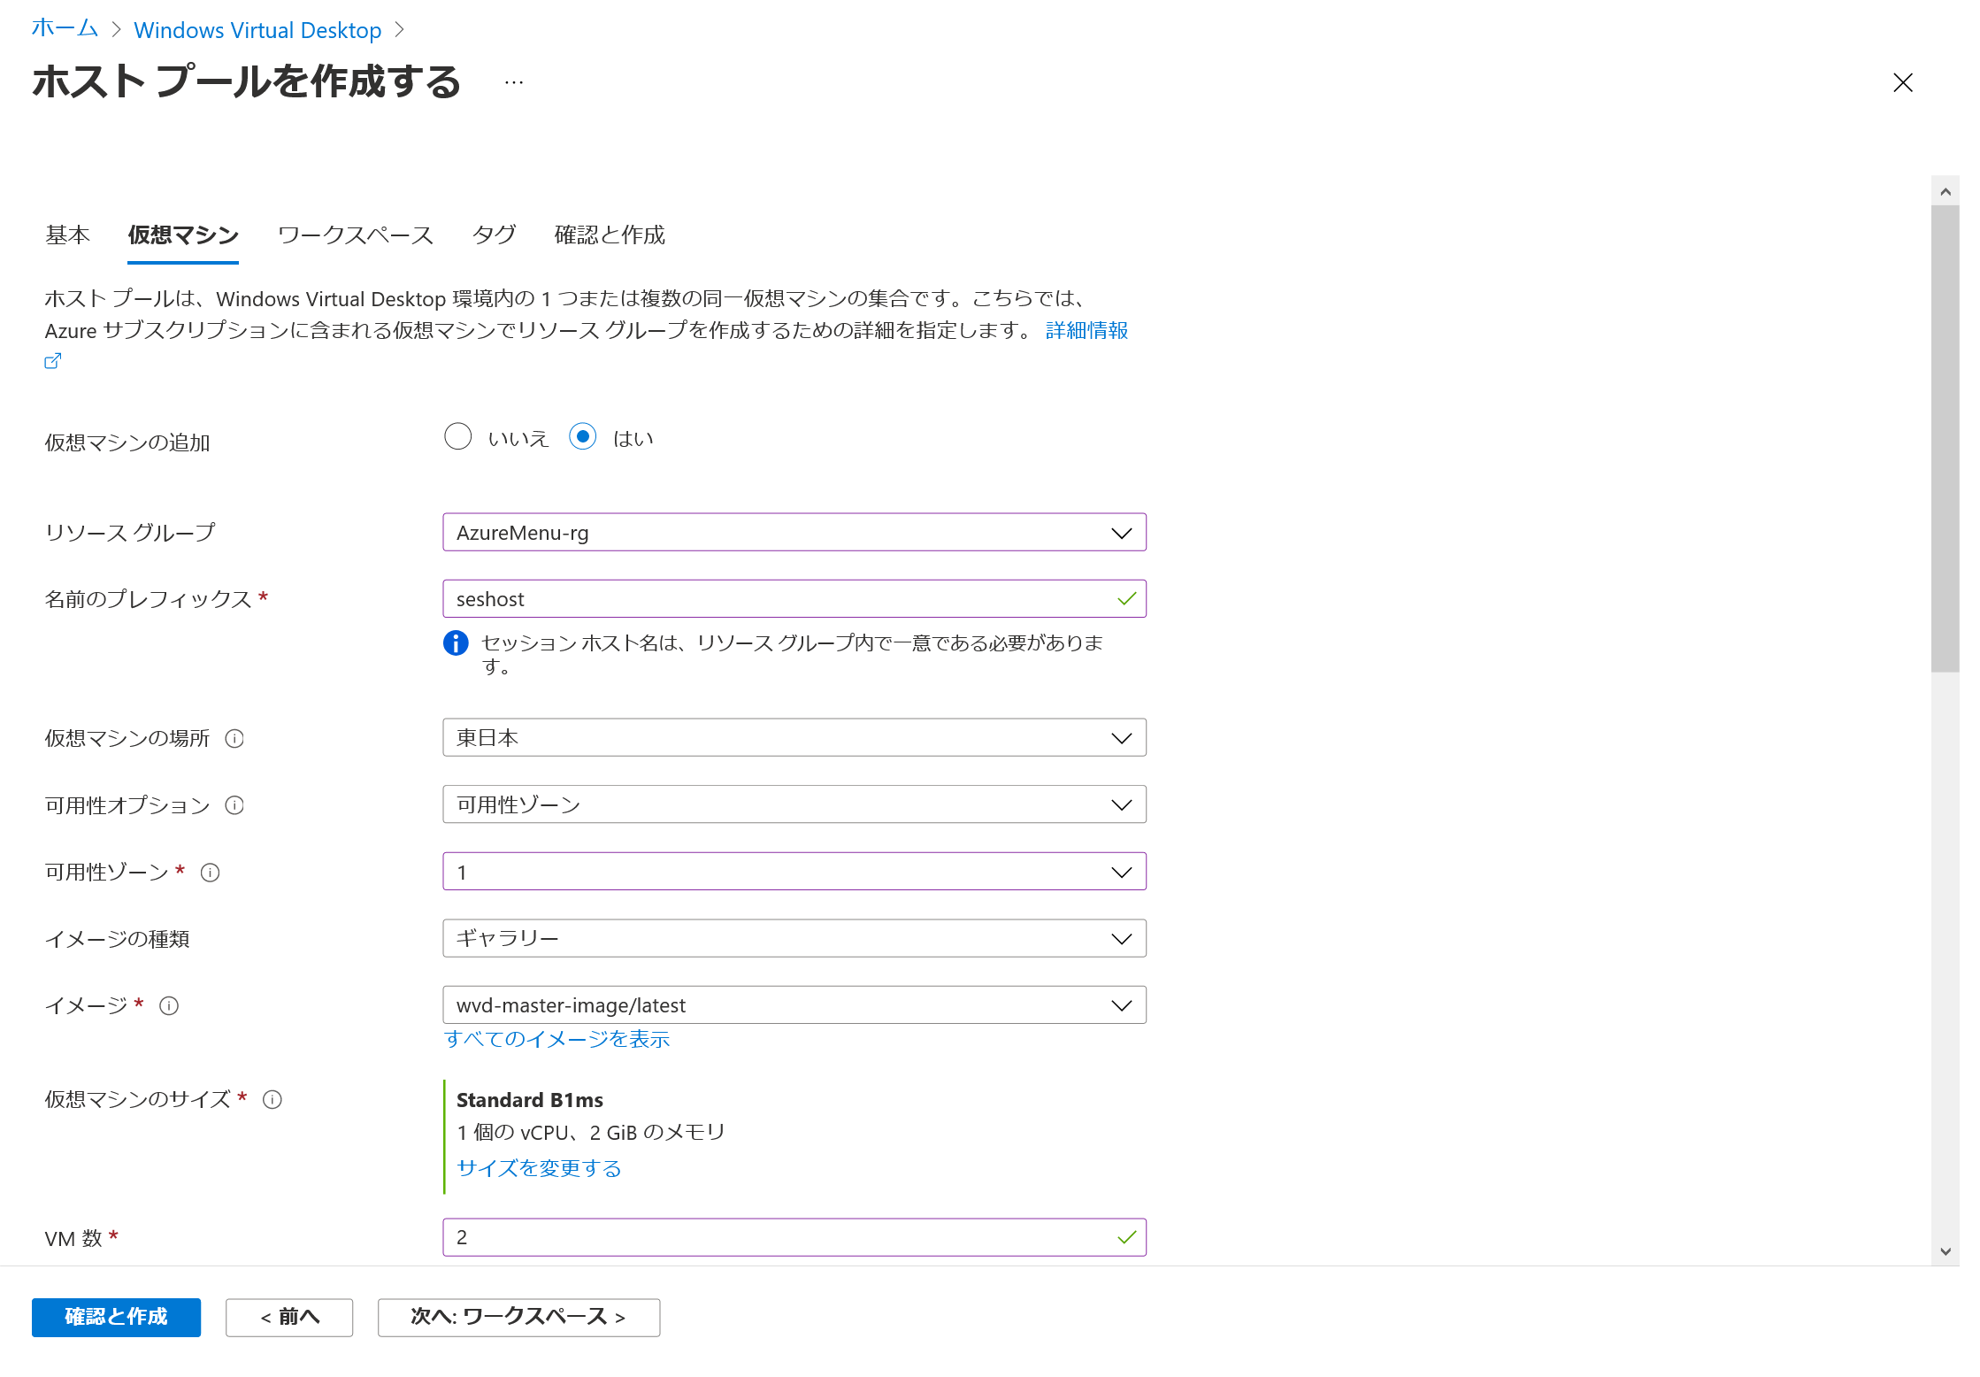This screenshot has height=1377, width=1980.
Task: Open the イメージ dropdown wvd-master-image/latest
Action: point(794,1006)
